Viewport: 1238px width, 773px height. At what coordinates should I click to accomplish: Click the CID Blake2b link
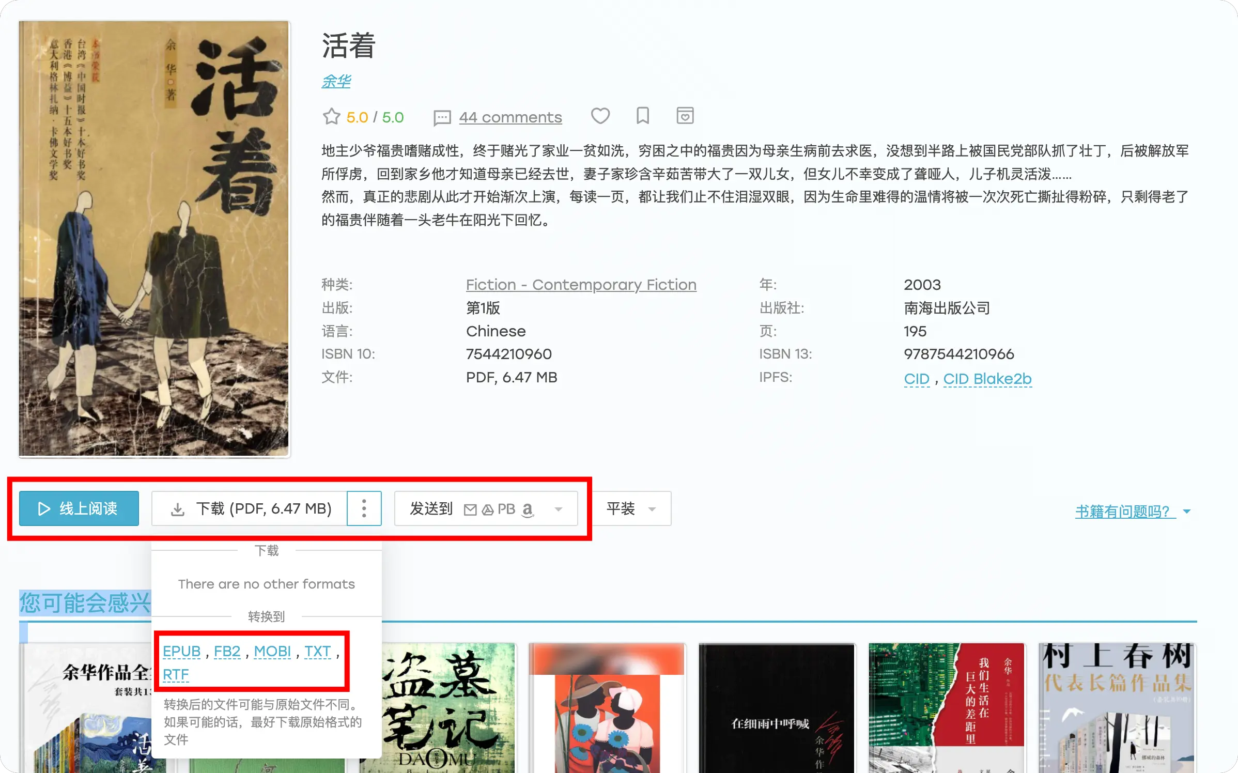(987, 379)
